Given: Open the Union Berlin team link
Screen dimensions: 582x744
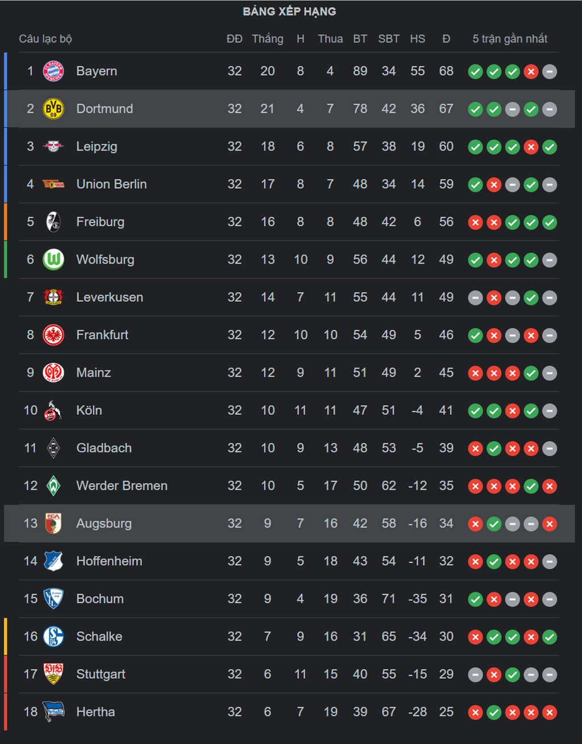Looking at the screenshot, I should pyautogui.click(x=111, y=184).
